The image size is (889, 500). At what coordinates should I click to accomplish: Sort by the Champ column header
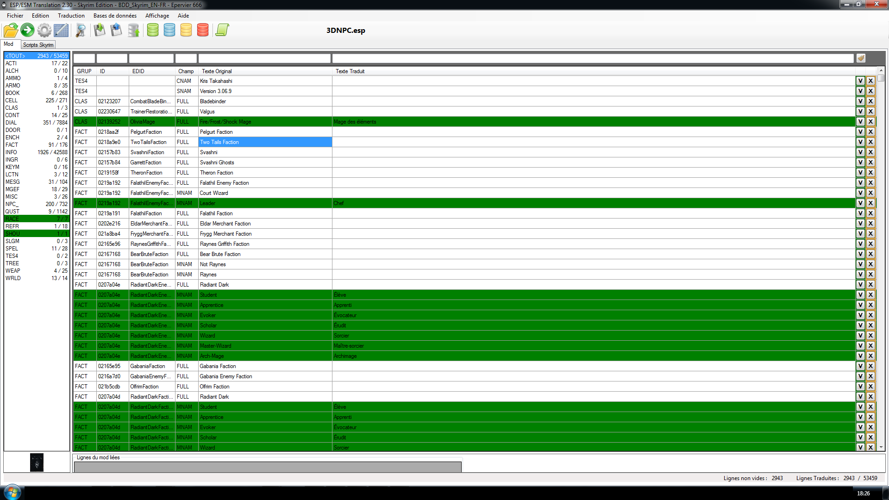click(x=187, y=71)
